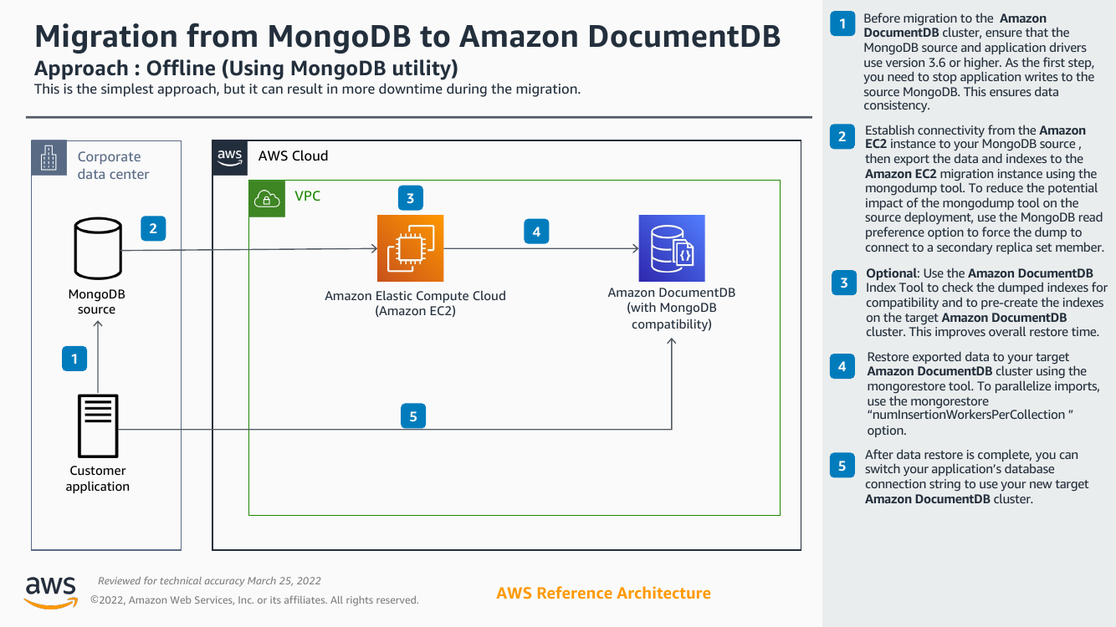Click the green VPC cloud lock icon
1116x627 pixels.
[267, 198]
